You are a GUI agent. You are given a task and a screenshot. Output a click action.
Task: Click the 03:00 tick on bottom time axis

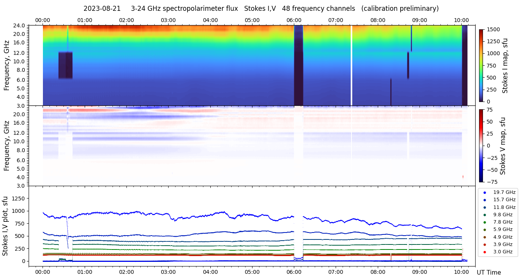coord(168,271)
